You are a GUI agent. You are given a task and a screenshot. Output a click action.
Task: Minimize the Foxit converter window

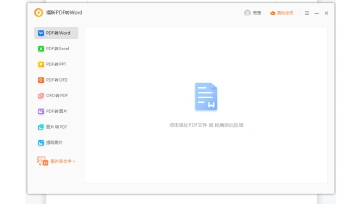[316, 13]
